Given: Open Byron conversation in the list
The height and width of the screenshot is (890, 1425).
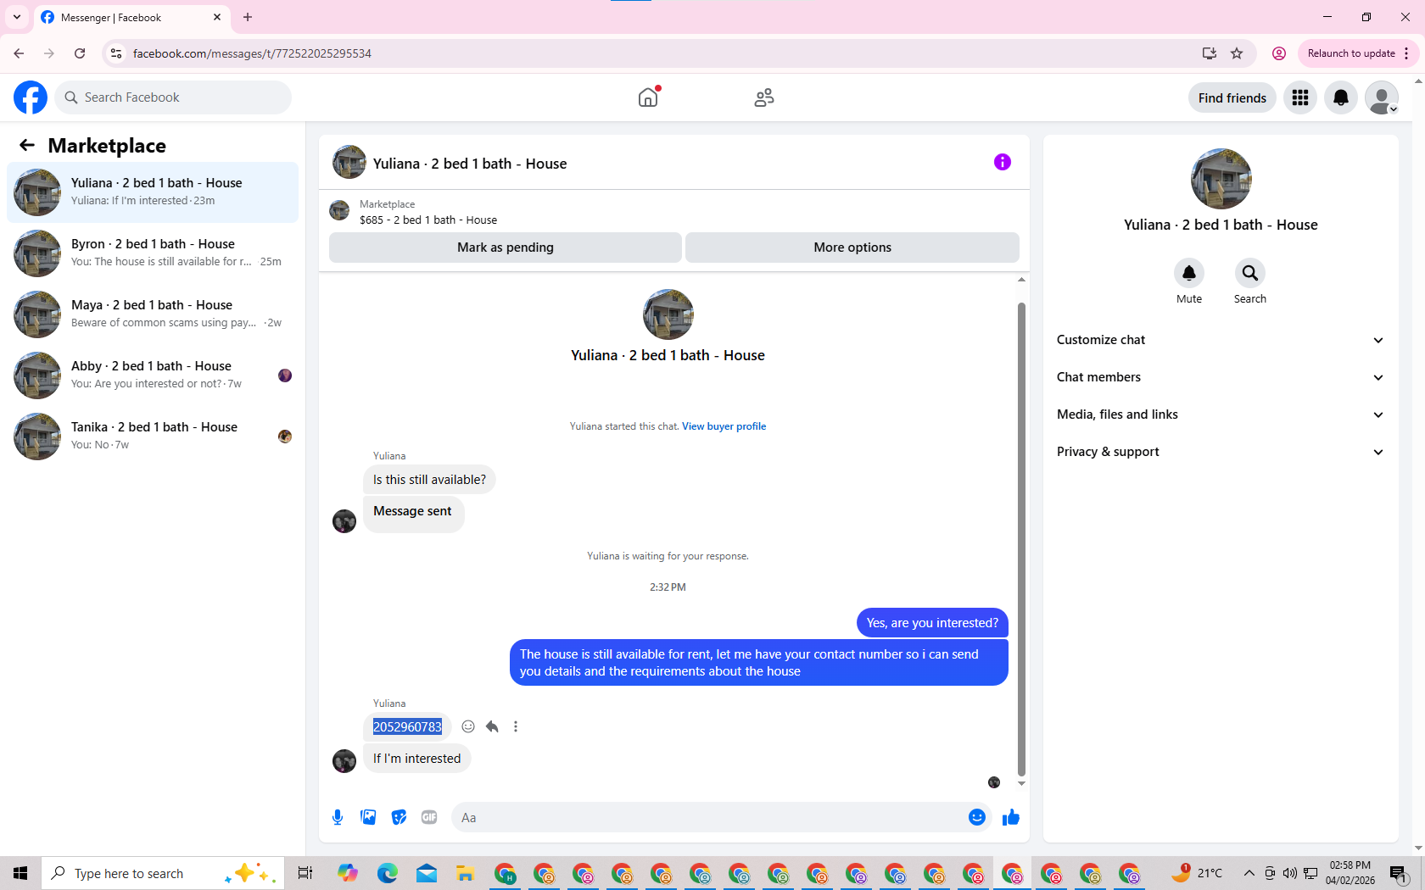Looking at the screenshot, I should click(153, 253).
